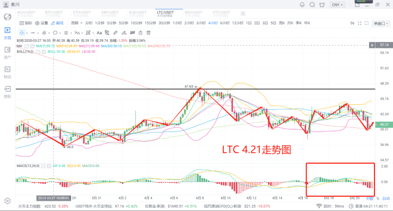Select the parallel channel drawing tool
The width and height of the screenshot is (393, 211).
(44, 33)
